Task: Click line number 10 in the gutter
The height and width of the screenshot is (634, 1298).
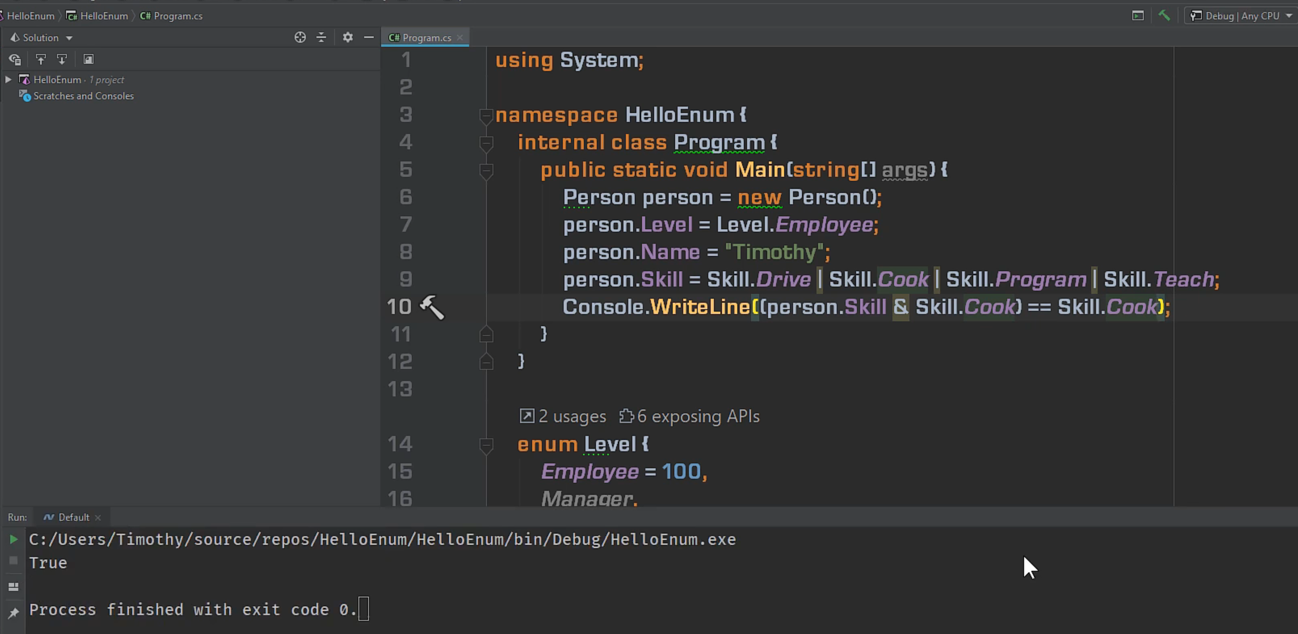Action: (x=399, y=307)
